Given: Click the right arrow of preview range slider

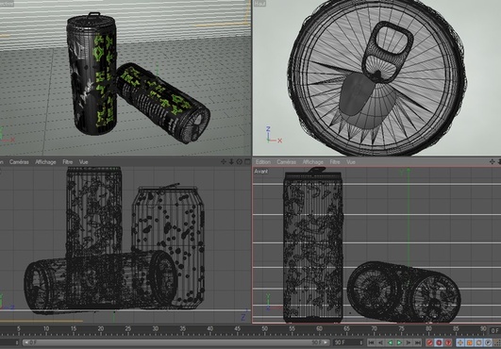Looking at the screenshot, I should [326, 342].
